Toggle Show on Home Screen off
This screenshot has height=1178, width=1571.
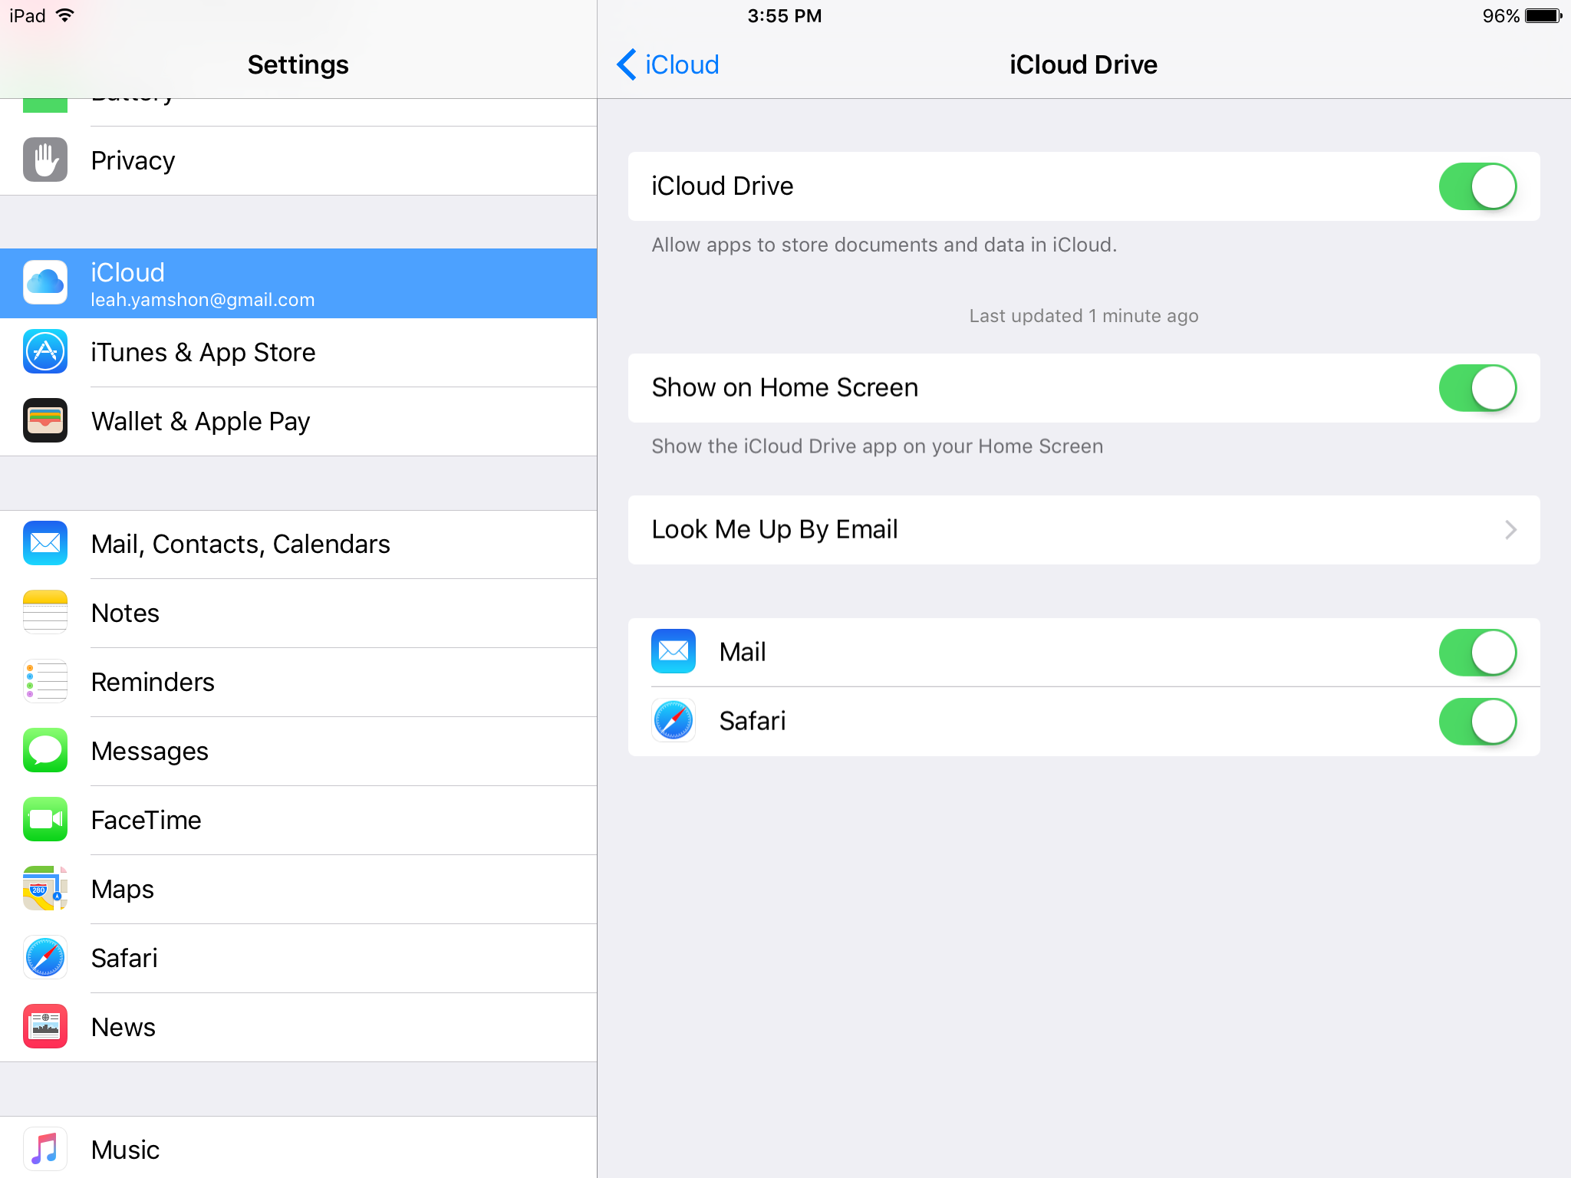click(1480, 387)
